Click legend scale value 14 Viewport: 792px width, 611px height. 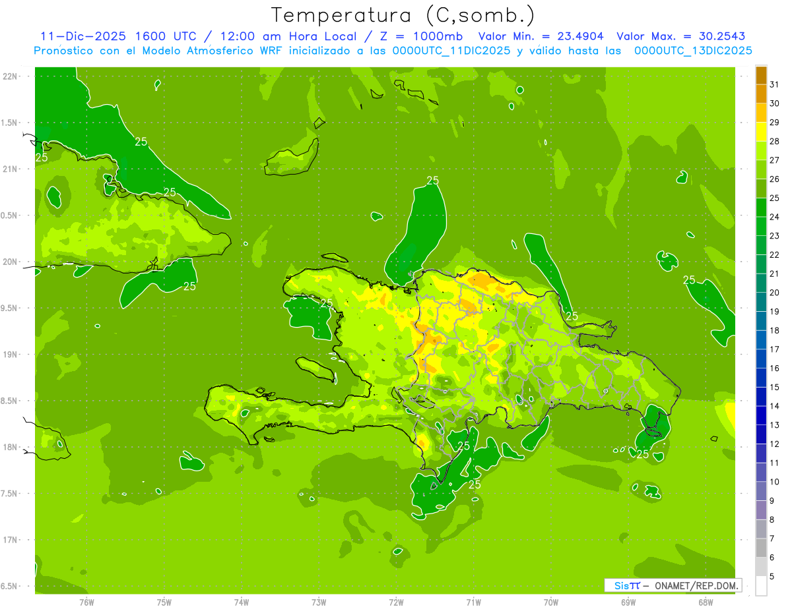[x=775, y=406]
